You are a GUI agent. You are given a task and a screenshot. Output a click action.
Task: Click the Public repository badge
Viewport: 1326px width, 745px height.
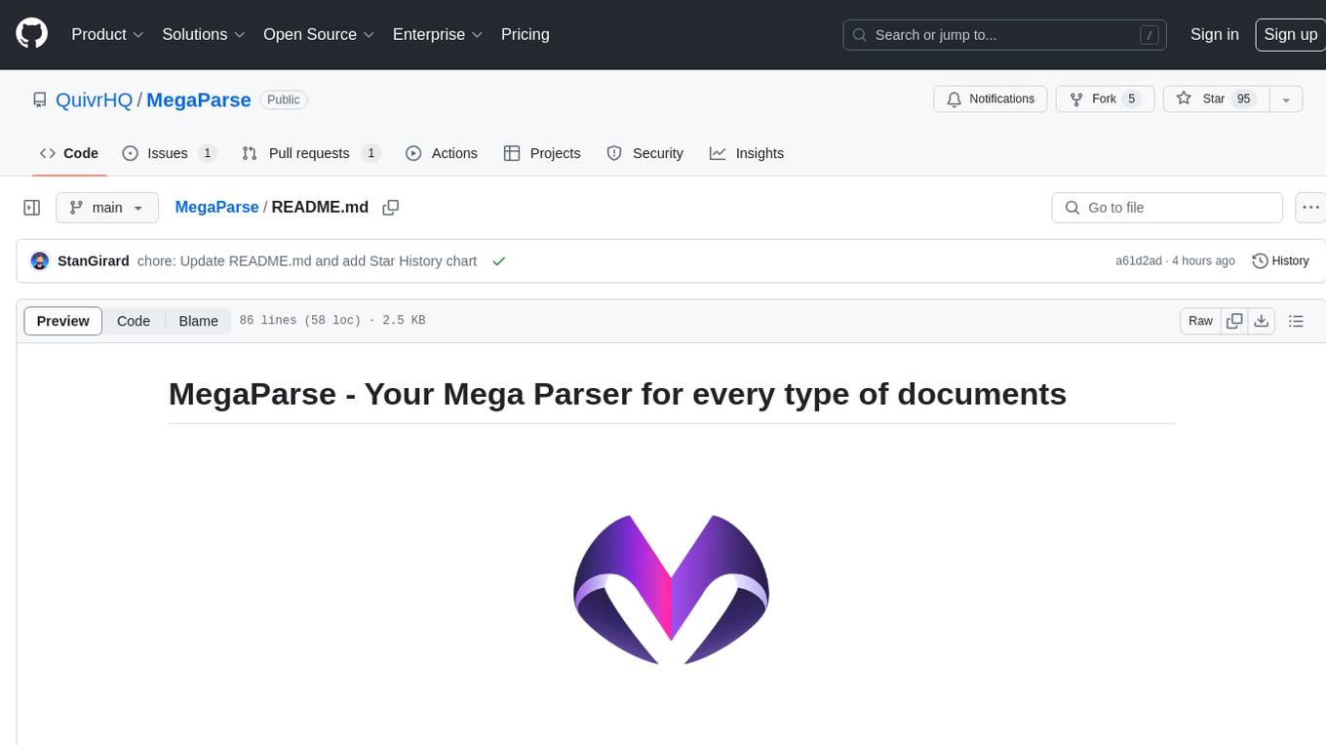click(x=284, y=99)
